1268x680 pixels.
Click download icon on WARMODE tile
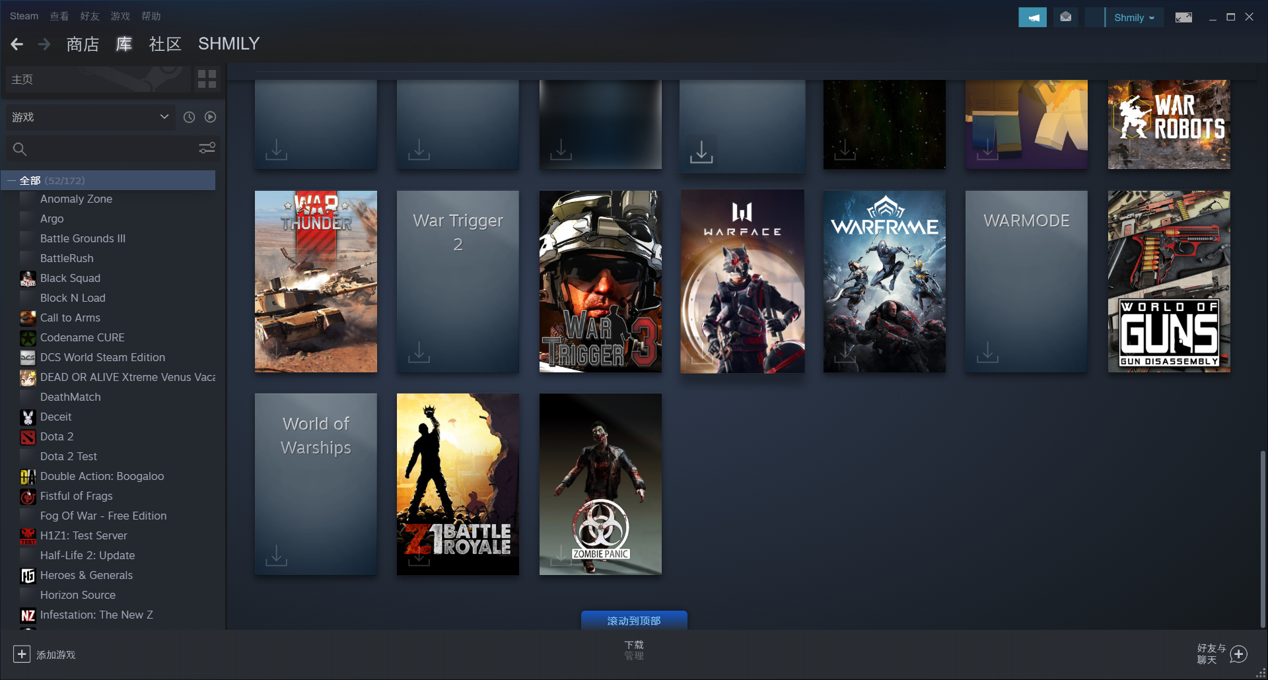pos(987,353)
